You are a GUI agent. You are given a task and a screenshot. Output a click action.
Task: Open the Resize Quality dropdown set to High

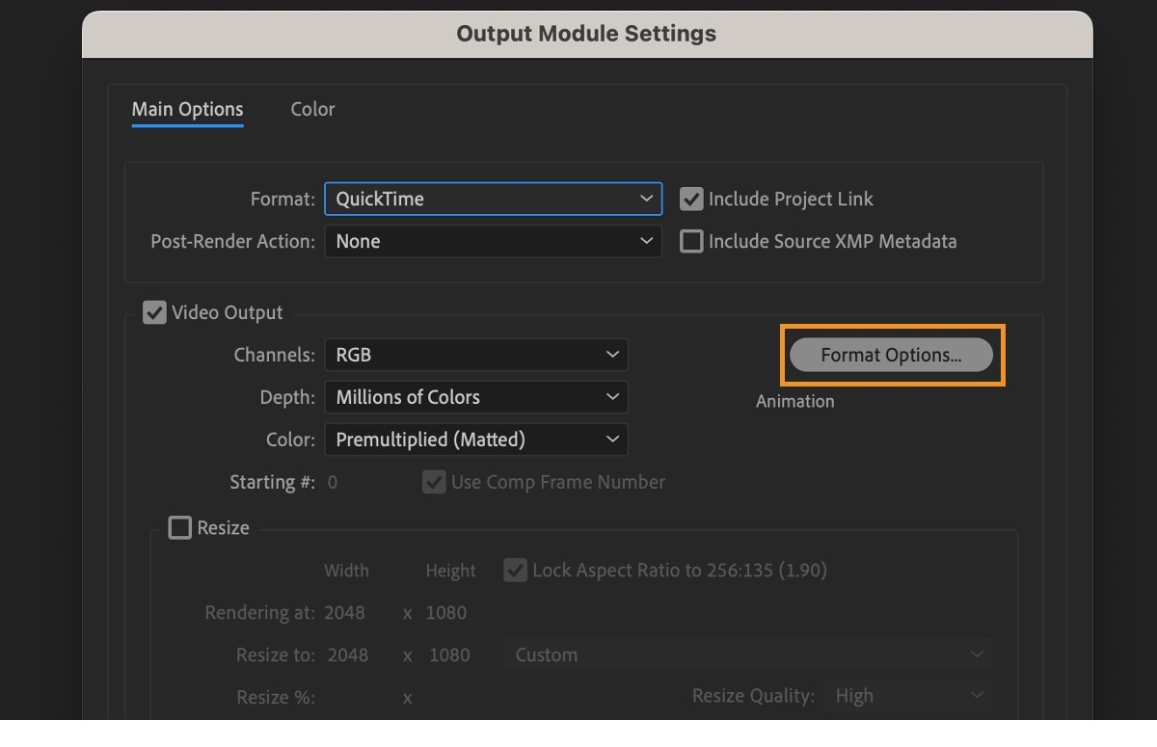pyautogui.click(x=907, y=695)
